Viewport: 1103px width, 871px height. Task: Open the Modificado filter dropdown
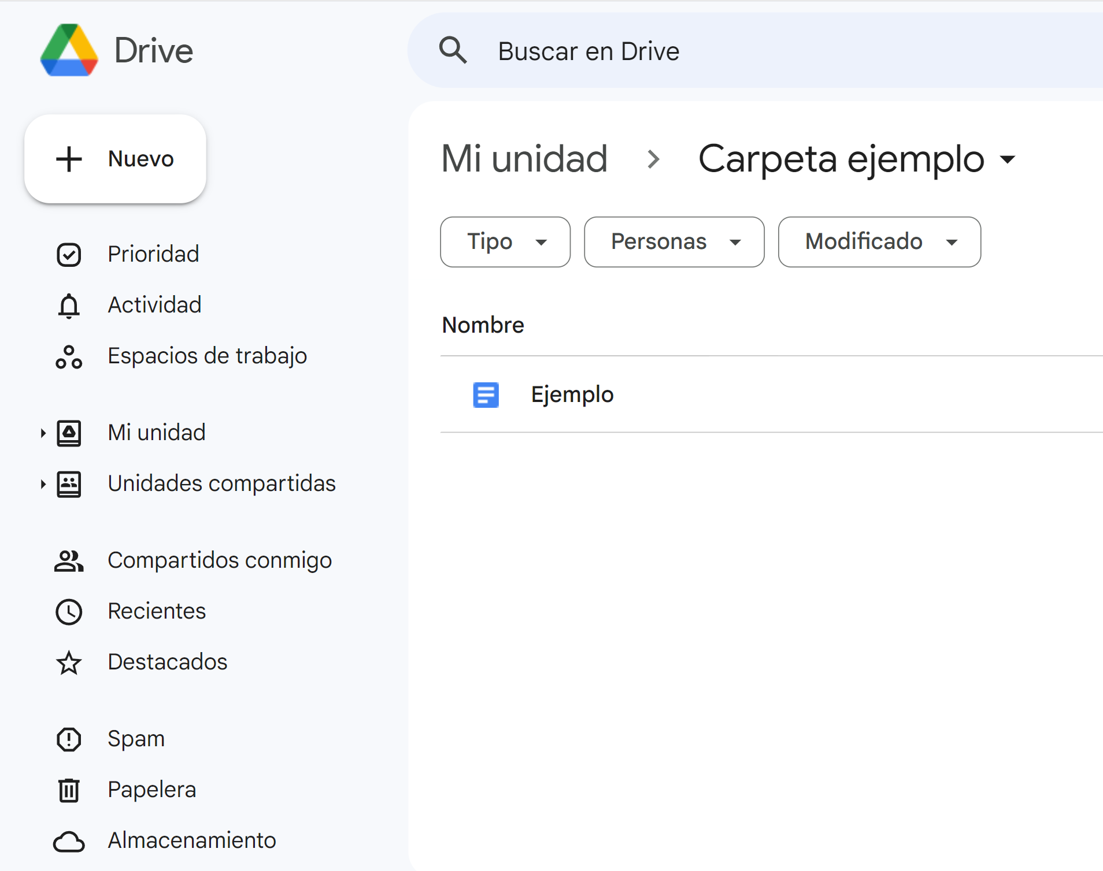coord(879,242)
